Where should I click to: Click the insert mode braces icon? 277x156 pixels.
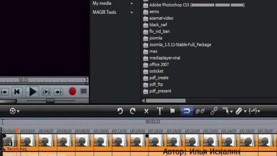[253, 111]
